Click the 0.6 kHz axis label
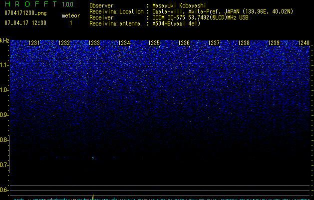314x200 pixels. 4,190
